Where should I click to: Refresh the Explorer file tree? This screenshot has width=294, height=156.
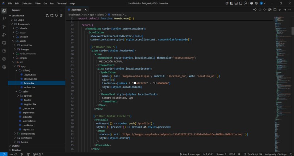tap(57, 16)
